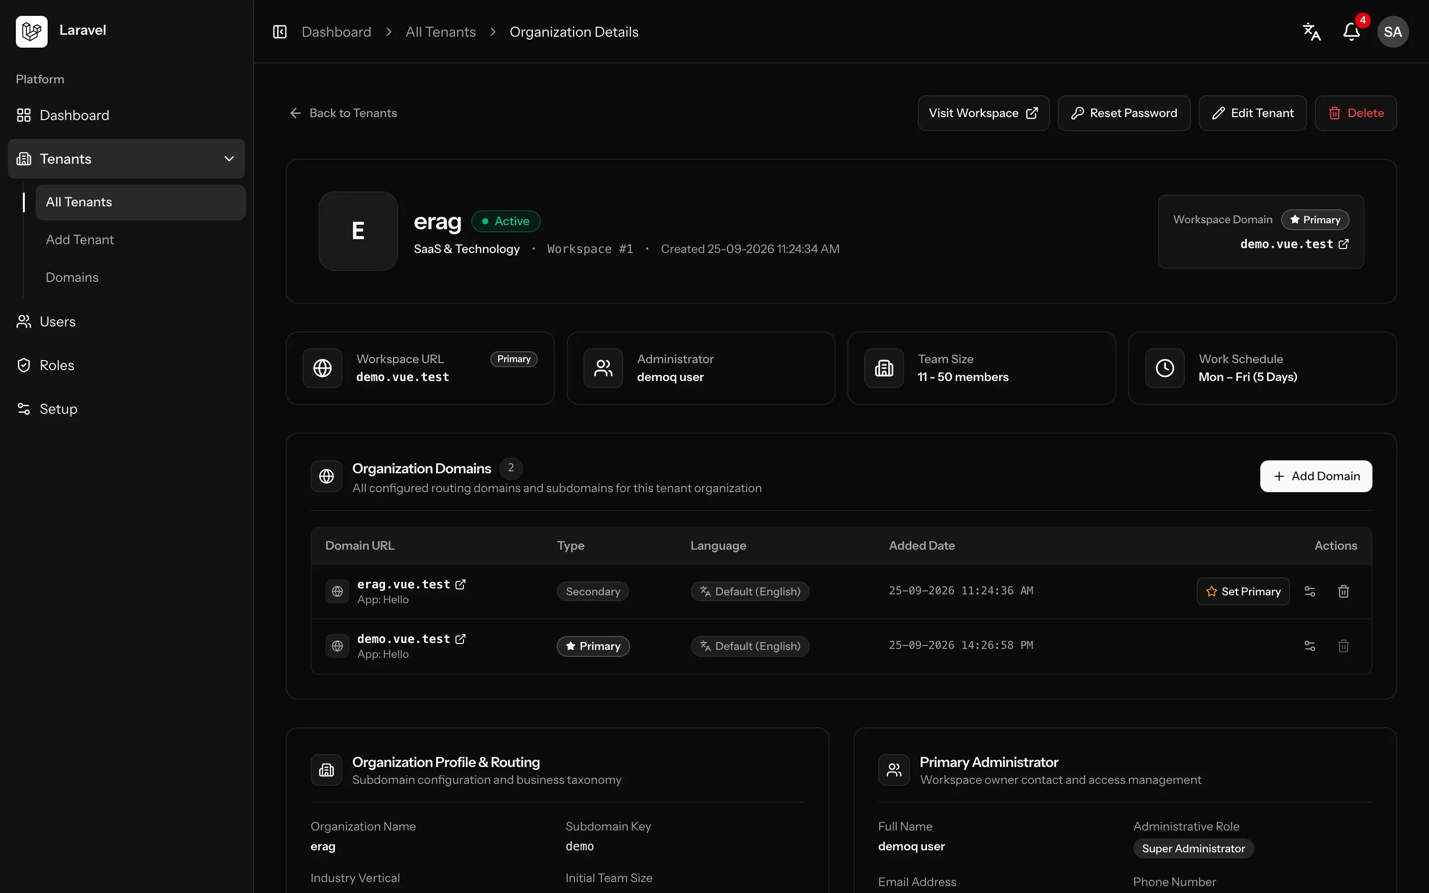Click the Organization Profile & Routing building icon
The width and height of the screenshot is (1429, 893).
326,769
